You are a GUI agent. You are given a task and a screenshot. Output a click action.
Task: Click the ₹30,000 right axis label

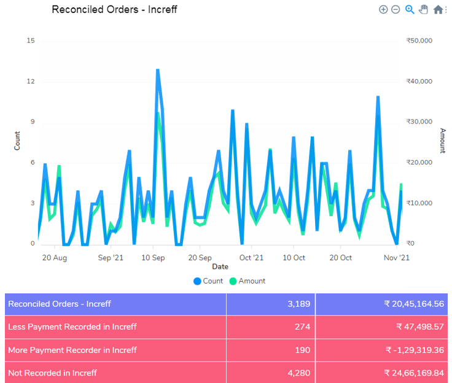419,122
